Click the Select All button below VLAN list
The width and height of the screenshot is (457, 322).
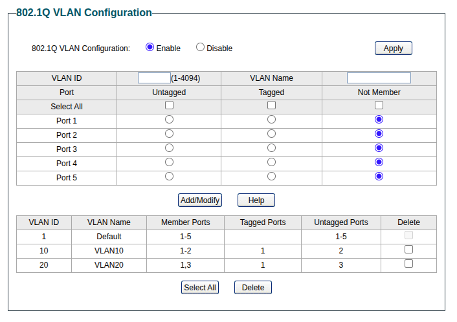point(200,288)
